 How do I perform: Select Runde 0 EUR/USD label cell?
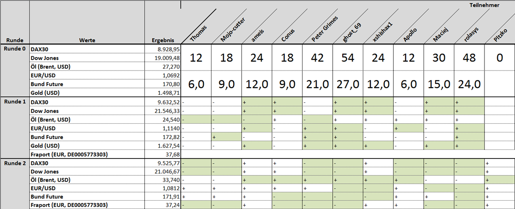tap(87, 75)
